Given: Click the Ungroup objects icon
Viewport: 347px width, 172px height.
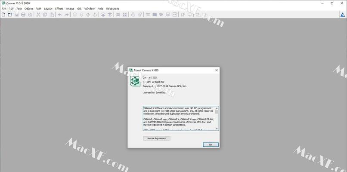Looking at the screenshot, I should coord(125,15).
